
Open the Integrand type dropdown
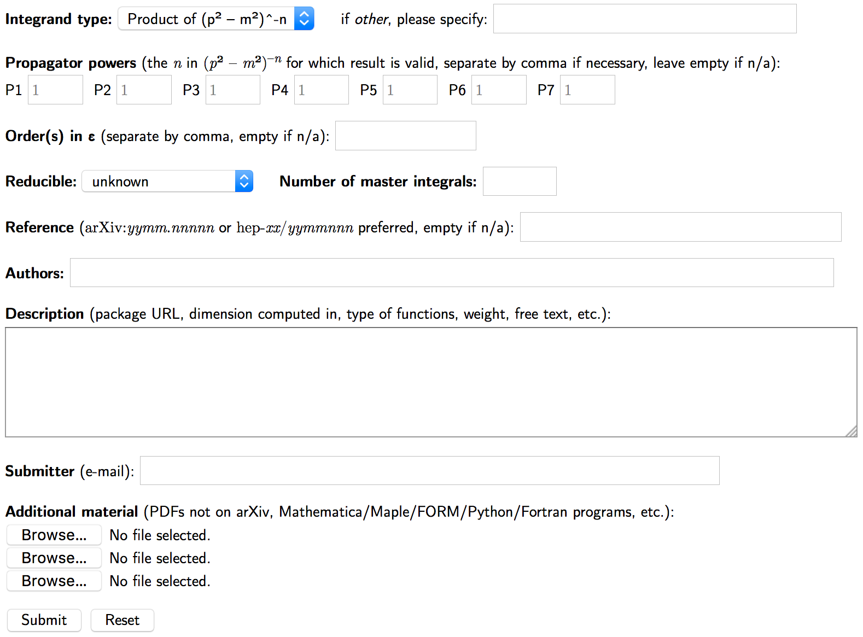tap(216, 19)
